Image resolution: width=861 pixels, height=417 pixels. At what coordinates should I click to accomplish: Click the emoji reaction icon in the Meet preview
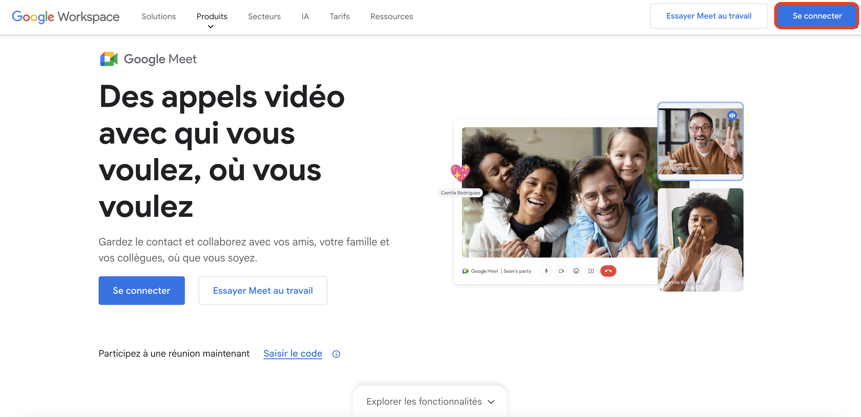coord(576,271)
